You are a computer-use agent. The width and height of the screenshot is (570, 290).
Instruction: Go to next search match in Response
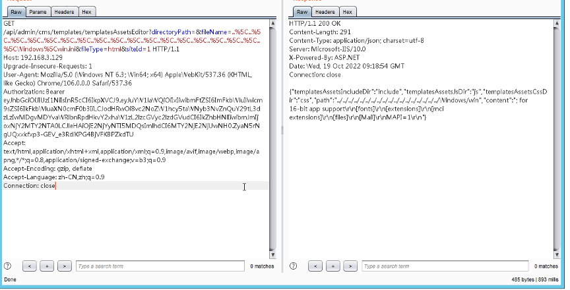click(x=350, y=266)
